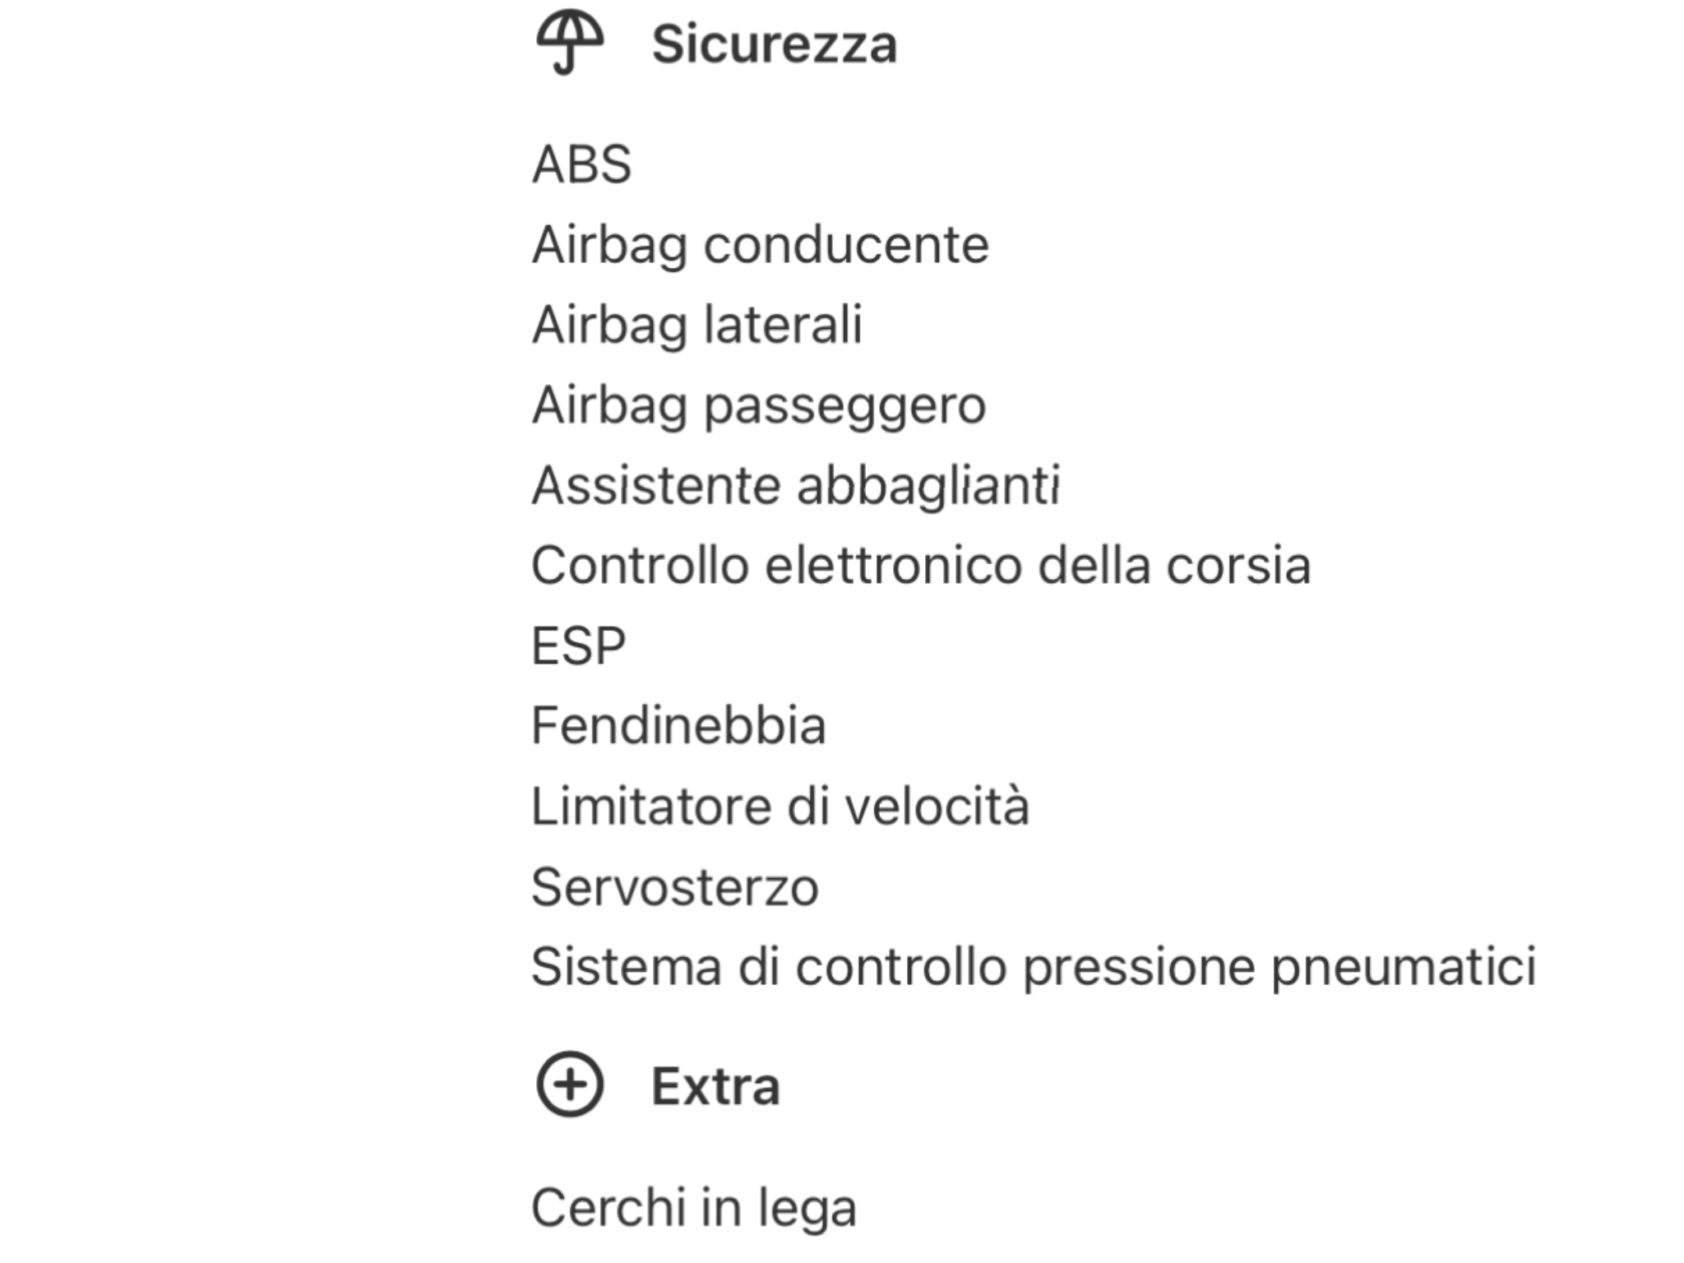Click the circled plus icon beside Extra

570,1084
